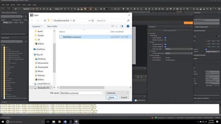The width and height of the screenshot is (221, 124).
Task: Click the MainMenu.uicanvas file icon
Action: click(x=61, y=37)
